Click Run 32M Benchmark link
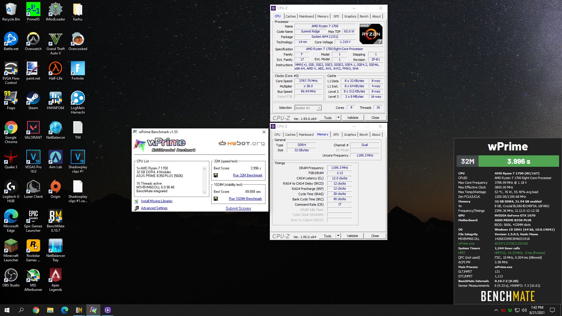The height and width of the screenshot is (316, 562). coord(248,175)
